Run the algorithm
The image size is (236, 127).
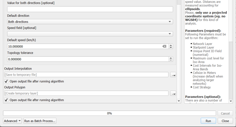(x=208, y=121)
